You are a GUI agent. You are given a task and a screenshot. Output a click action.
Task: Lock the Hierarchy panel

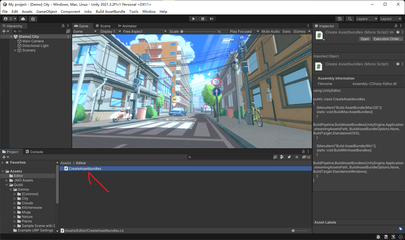pos(63,26)
